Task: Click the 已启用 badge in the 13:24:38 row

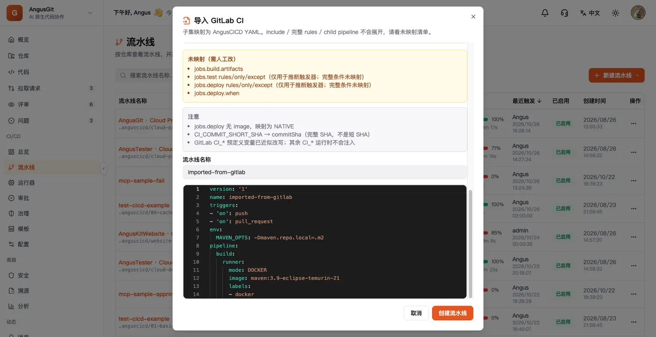Action: pos(563,180)
